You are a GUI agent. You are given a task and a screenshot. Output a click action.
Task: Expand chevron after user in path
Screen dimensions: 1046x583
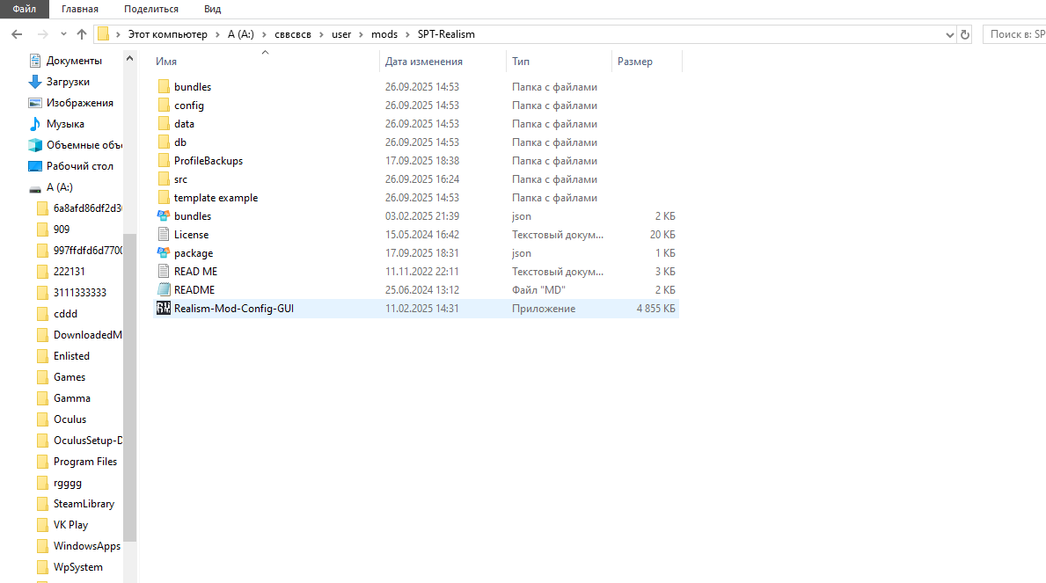tap(362, 34)
